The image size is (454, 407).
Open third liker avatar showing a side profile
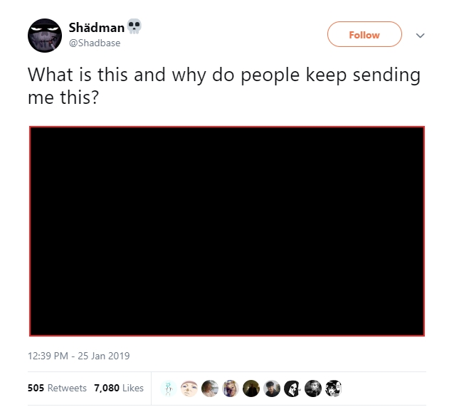point(210,388)
